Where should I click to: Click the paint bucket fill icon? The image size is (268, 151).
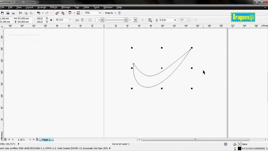coord(235,144)
